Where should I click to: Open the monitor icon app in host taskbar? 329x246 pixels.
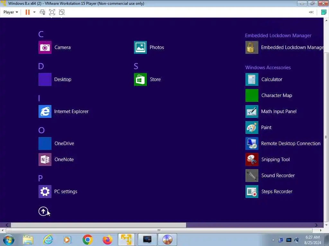pos(147,240)
